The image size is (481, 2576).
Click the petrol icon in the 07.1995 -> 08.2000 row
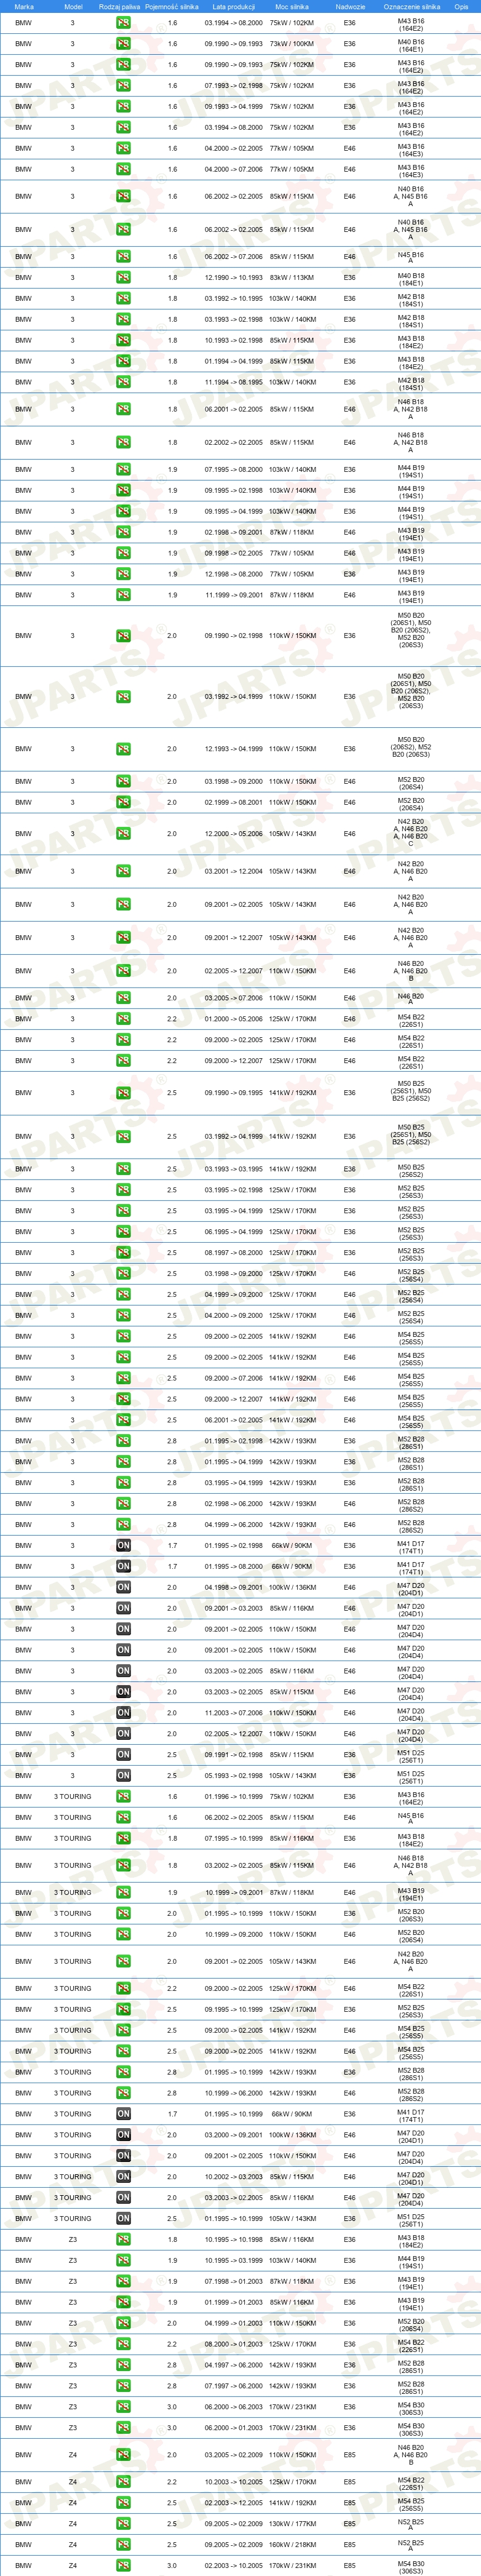click(123, 470)
